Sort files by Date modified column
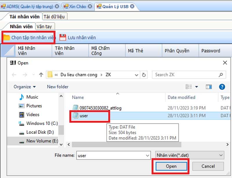 click(182, 97)
